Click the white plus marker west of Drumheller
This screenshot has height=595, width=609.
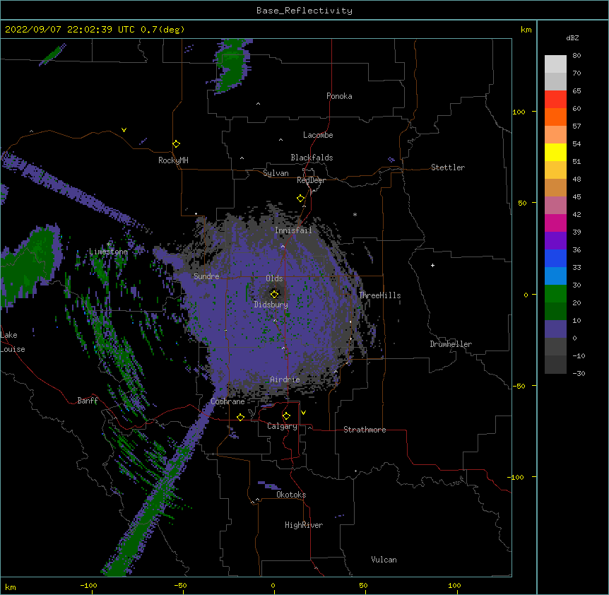click(x=432, y=265)
